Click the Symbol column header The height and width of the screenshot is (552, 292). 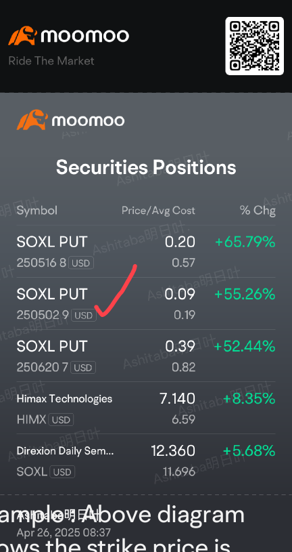click(37, 211)
